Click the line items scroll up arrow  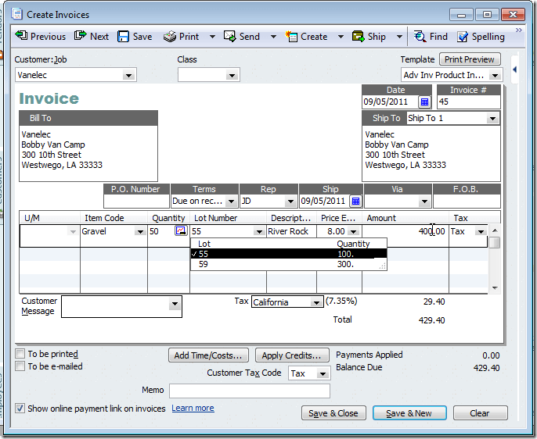click(x=495, y=230)
